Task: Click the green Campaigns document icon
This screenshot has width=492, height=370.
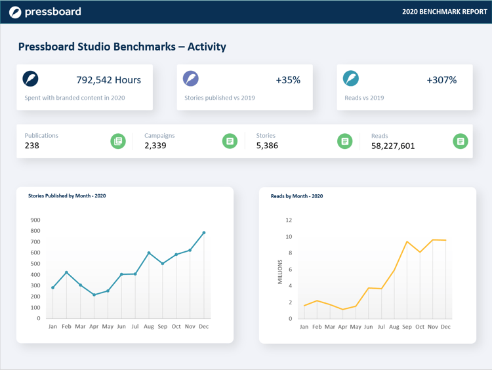Action: coord(230,141)
